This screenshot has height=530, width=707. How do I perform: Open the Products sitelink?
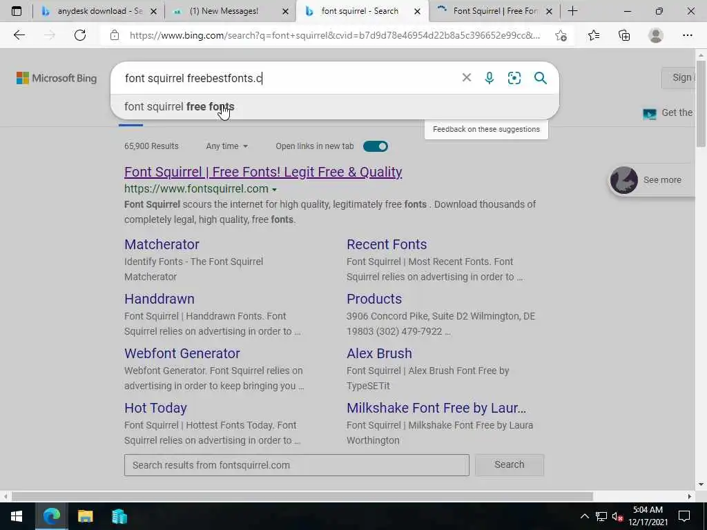tap(374, 299)
